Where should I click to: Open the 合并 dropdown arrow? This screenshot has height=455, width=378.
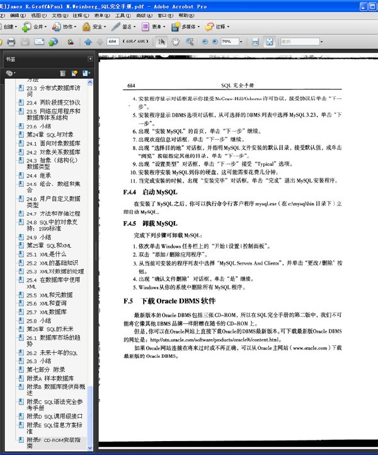45,26
